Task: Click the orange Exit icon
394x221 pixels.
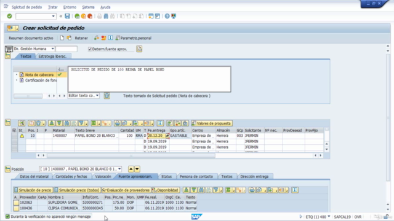Action: [84, 16]
